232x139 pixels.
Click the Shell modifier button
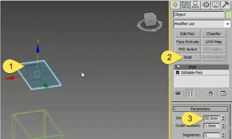point(188,57)
